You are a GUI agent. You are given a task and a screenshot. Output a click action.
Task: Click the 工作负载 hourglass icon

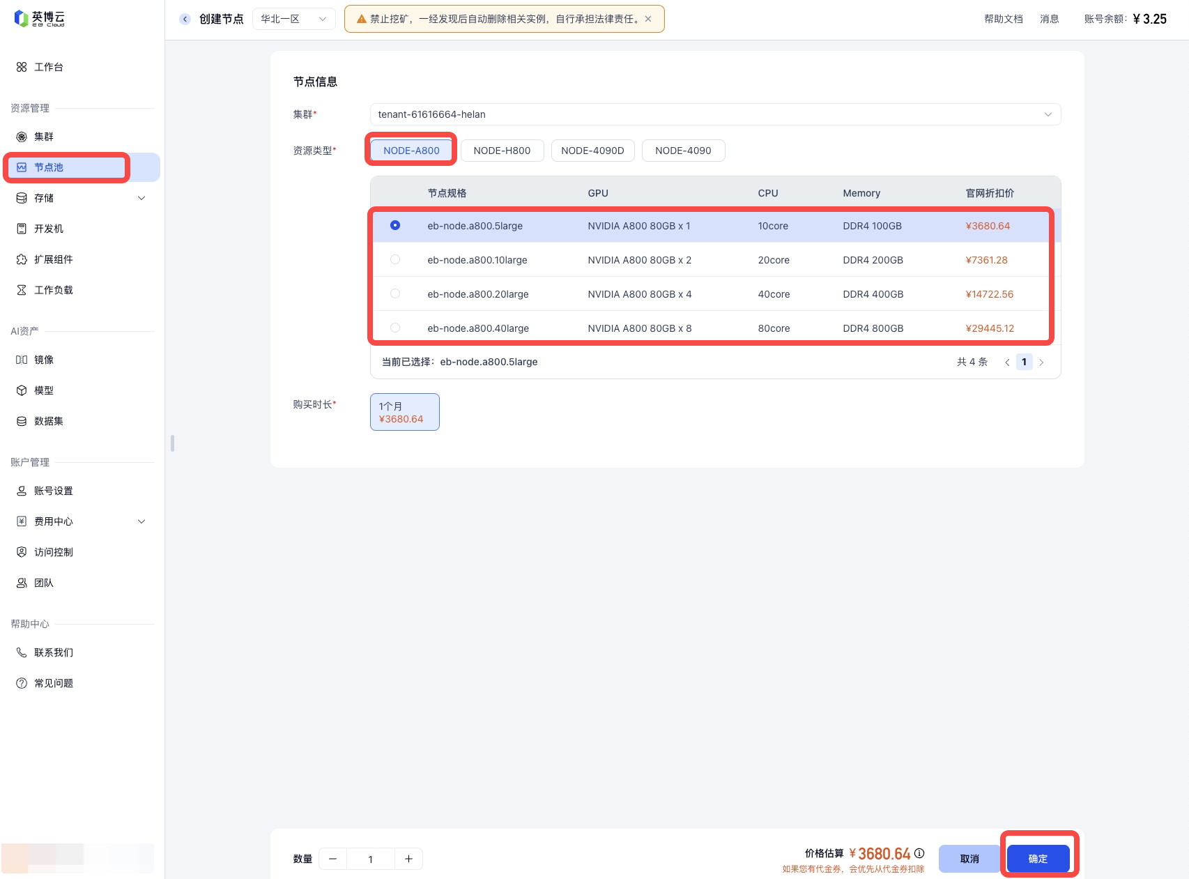(22, 290)
